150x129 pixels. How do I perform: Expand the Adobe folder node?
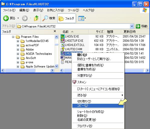18,49
